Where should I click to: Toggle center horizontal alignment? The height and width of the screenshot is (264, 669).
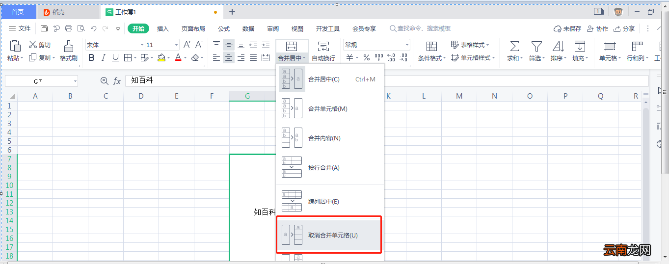pos(229,58)
